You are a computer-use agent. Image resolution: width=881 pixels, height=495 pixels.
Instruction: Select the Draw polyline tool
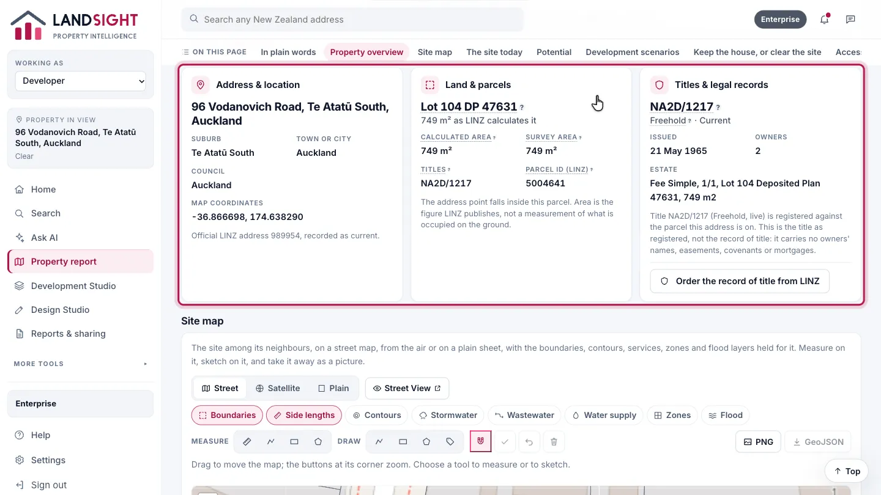379,441
